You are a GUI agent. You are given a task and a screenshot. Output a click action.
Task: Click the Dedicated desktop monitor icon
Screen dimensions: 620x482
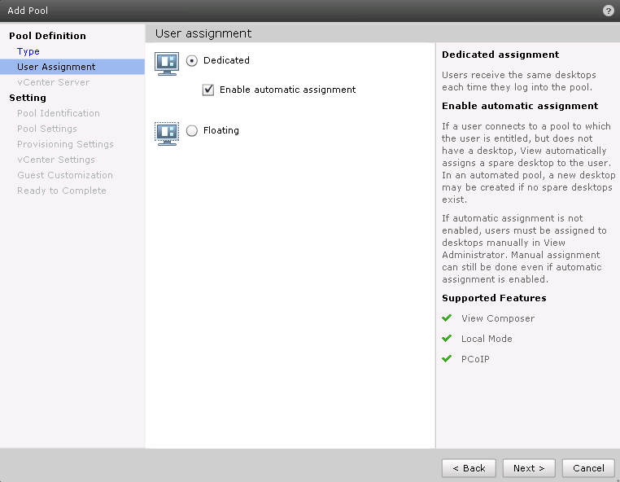[x=167, y=63]
